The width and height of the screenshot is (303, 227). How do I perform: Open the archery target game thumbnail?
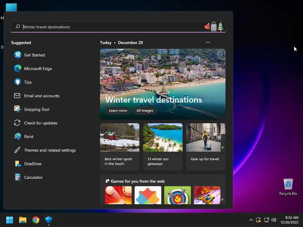tap(178, 195)
